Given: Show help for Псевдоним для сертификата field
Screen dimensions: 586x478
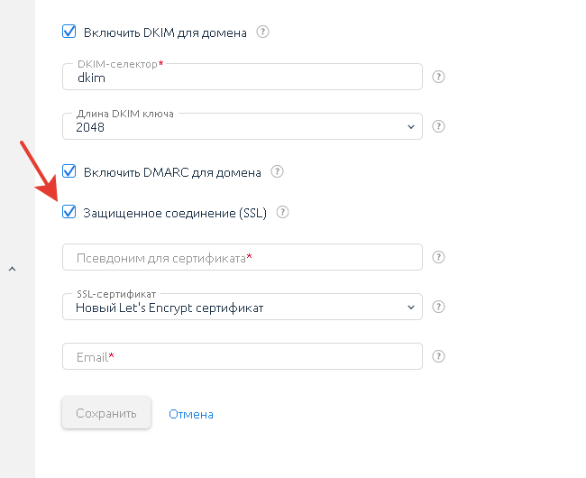Looking at the screenshot, I should point(438,257).
